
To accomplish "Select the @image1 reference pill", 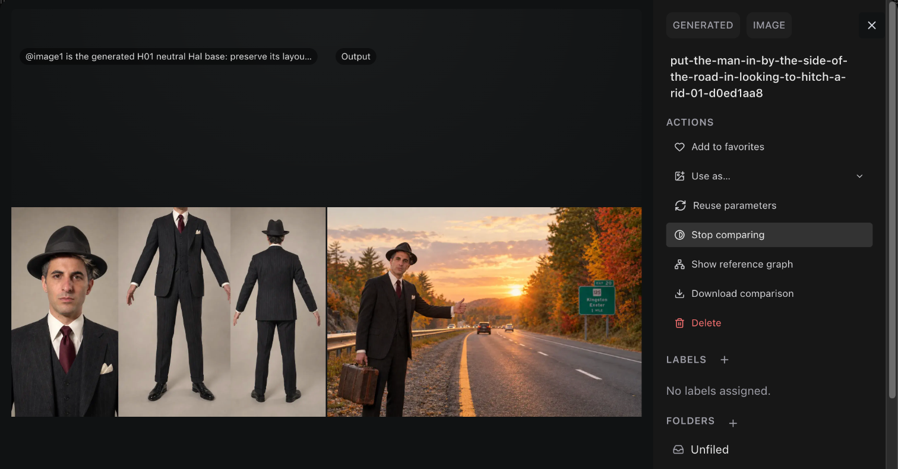I will (x=168, y=56).
